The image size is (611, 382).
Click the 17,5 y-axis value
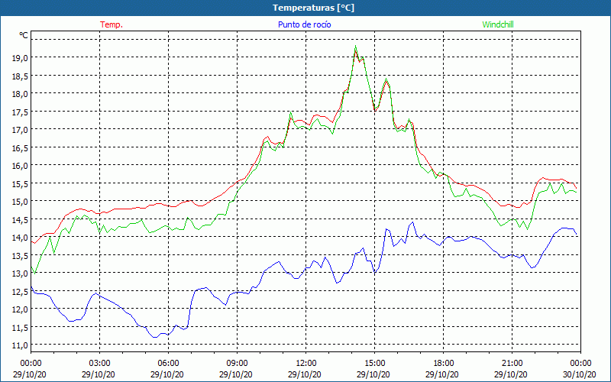point(20,112)
